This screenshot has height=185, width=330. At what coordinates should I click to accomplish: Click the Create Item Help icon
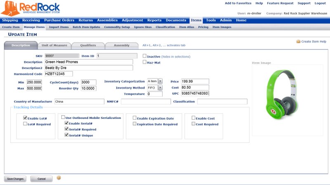pyautogui.click(x=298, y=42)
